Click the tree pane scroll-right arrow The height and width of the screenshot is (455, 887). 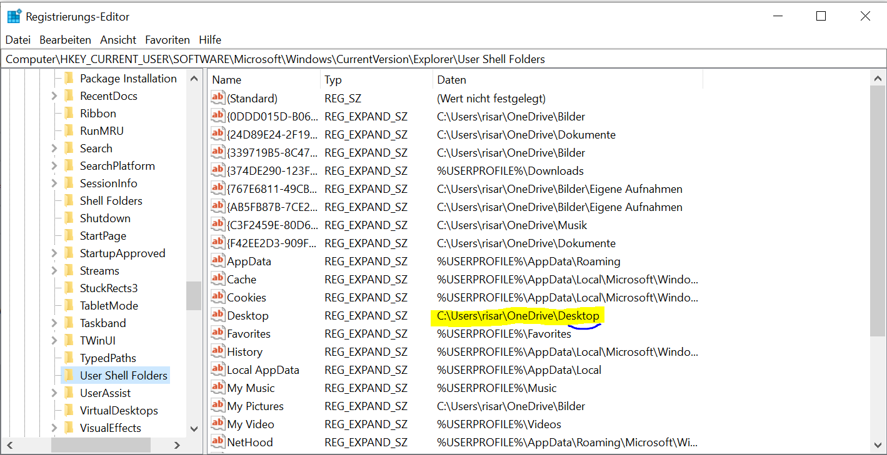click(x=177, y=445)
